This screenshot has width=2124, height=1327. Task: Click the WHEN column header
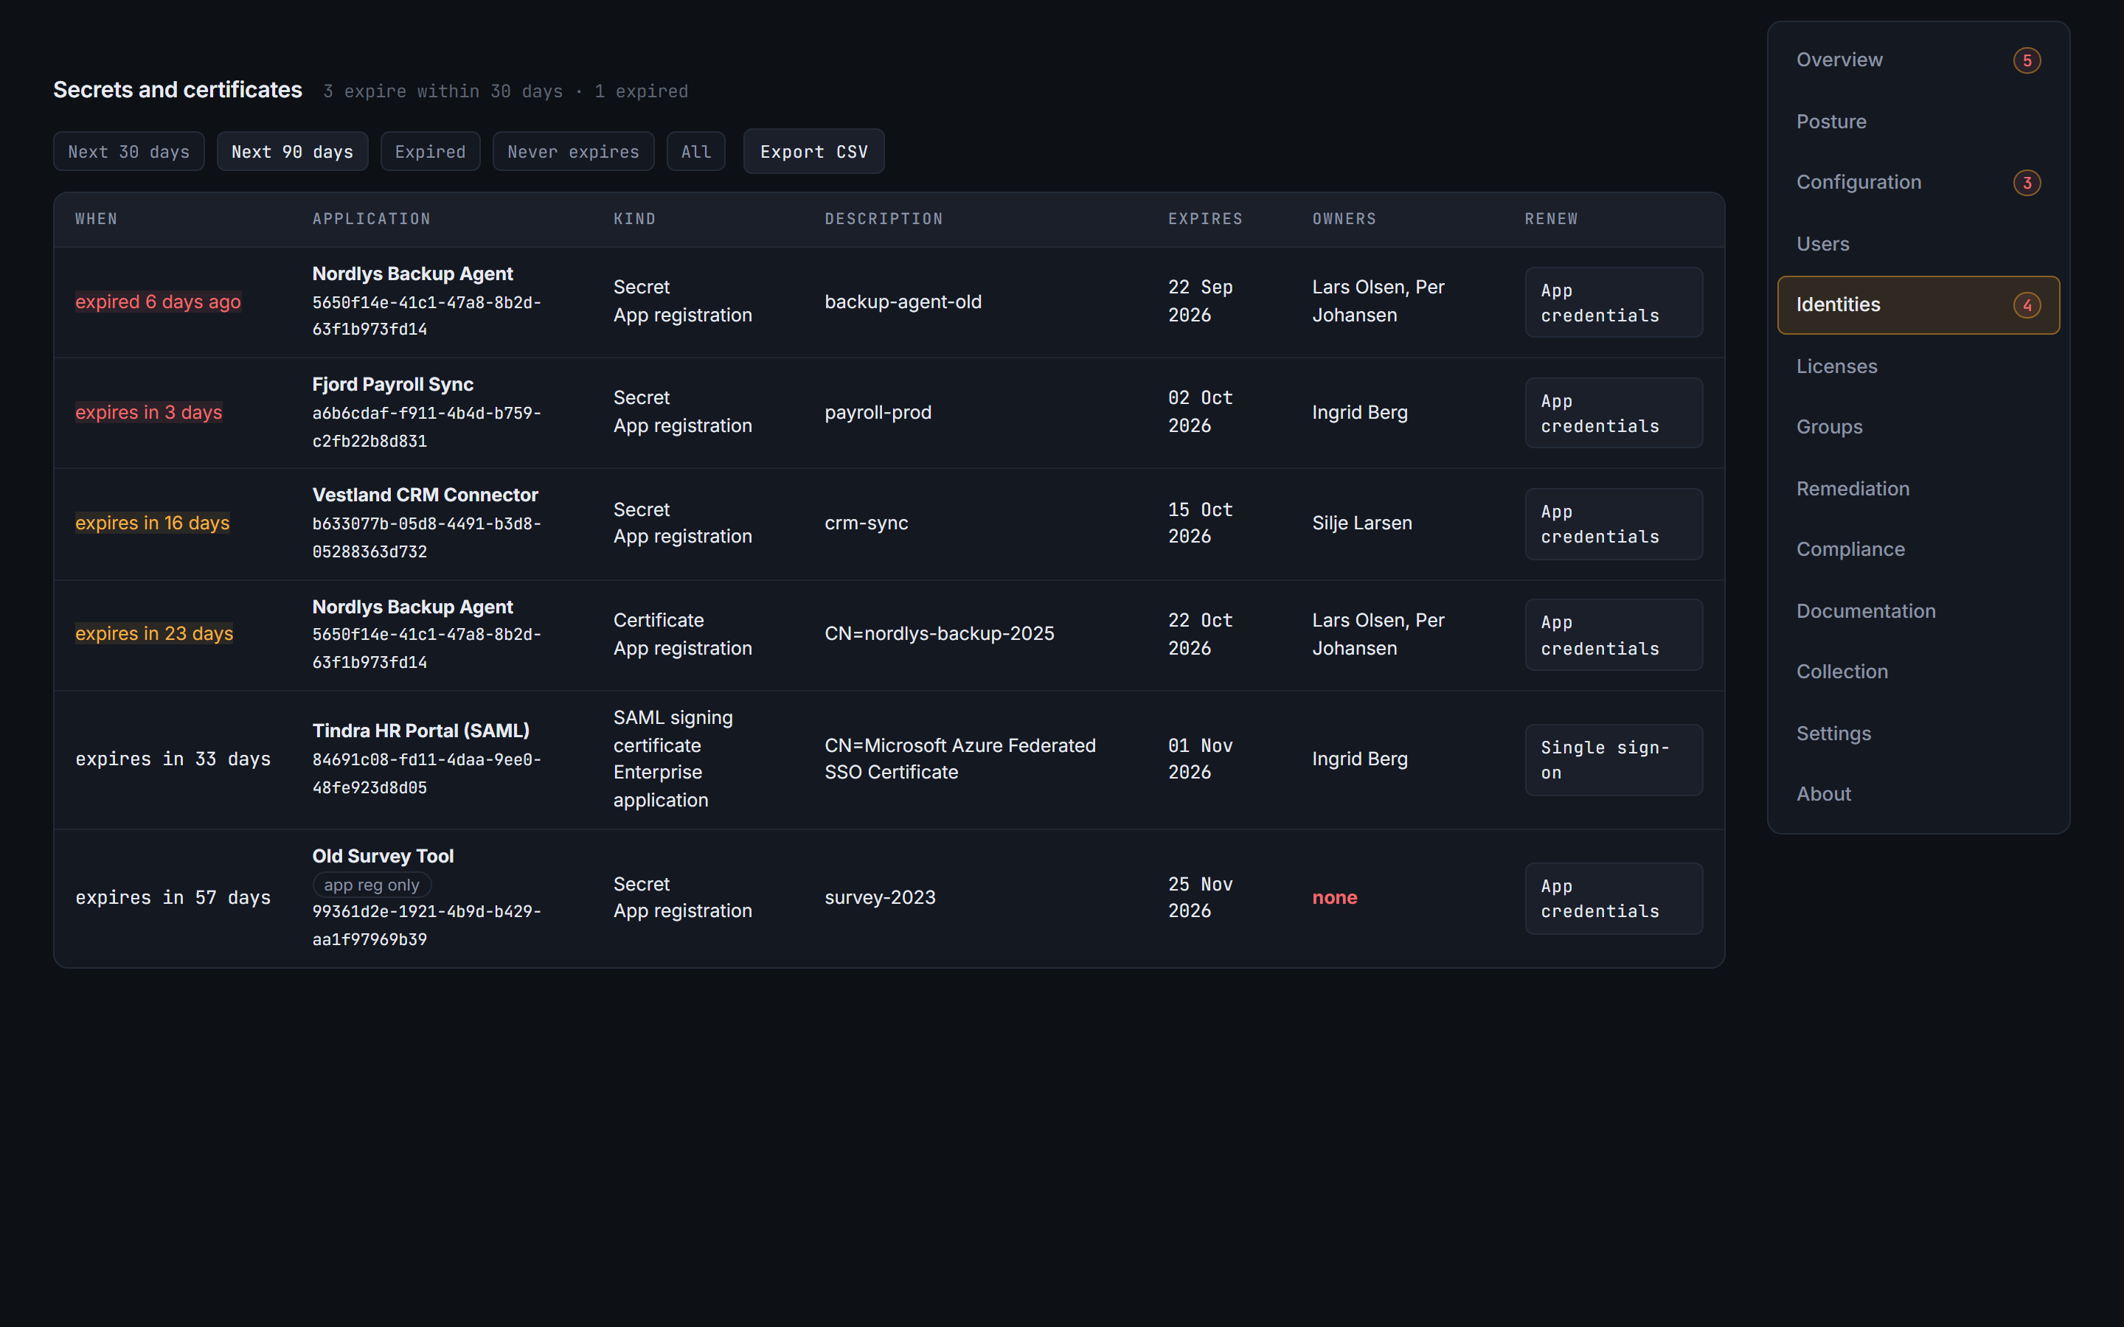(97, 220)
